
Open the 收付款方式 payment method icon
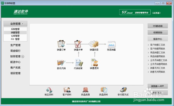pyautogui.click(x=124, y=89)
